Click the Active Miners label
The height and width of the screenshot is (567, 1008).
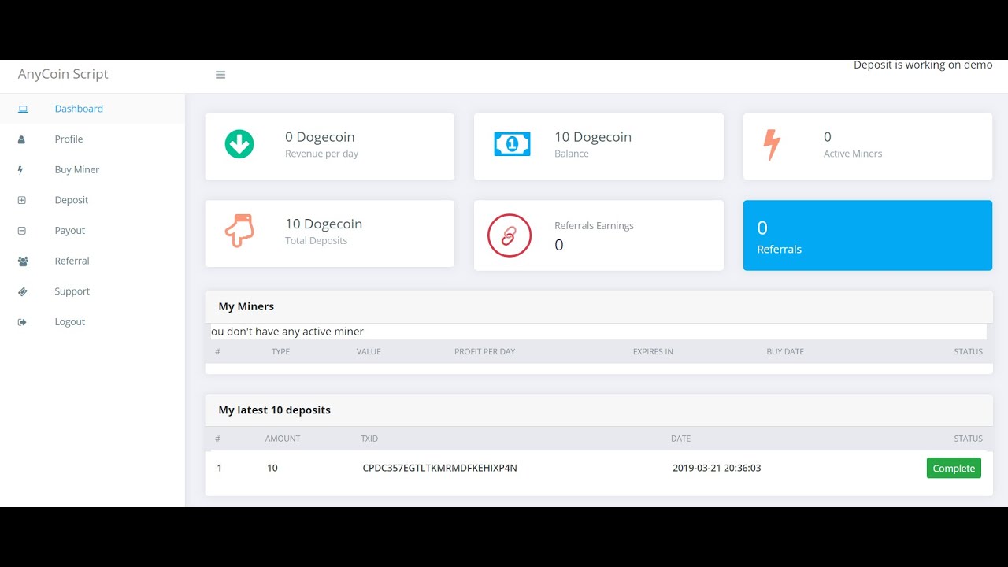(x=853, y=154)
